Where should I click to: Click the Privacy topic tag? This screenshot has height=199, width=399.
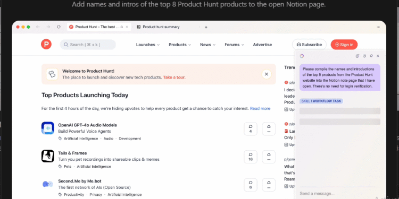(x=96, y=195)
